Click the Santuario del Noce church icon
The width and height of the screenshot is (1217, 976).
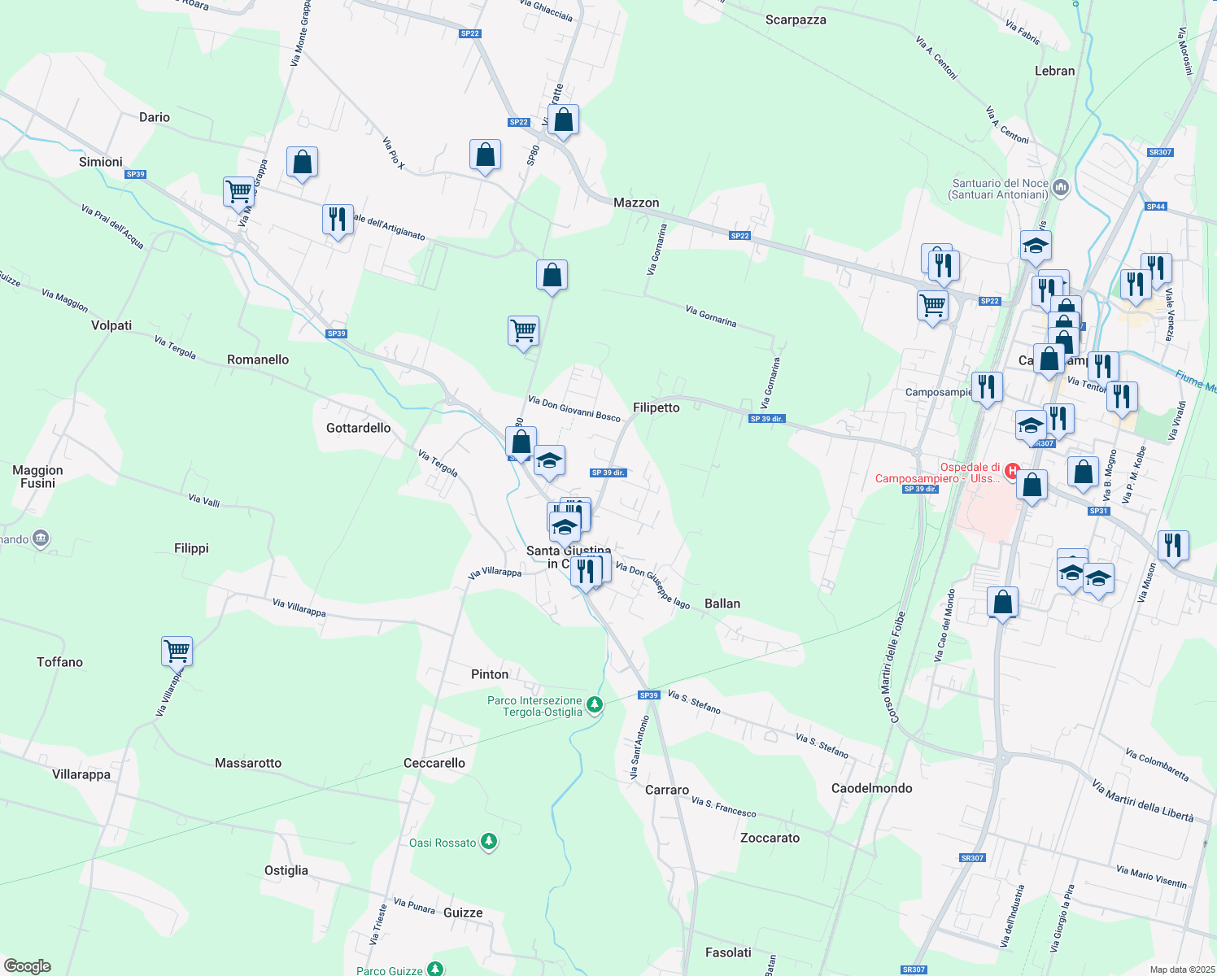click(1060, 186)
